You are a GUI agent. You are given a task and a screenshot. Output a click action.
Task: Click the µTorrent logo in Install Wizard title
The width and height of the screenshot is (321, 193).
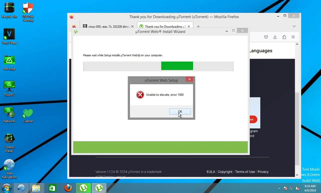point(76,31)
